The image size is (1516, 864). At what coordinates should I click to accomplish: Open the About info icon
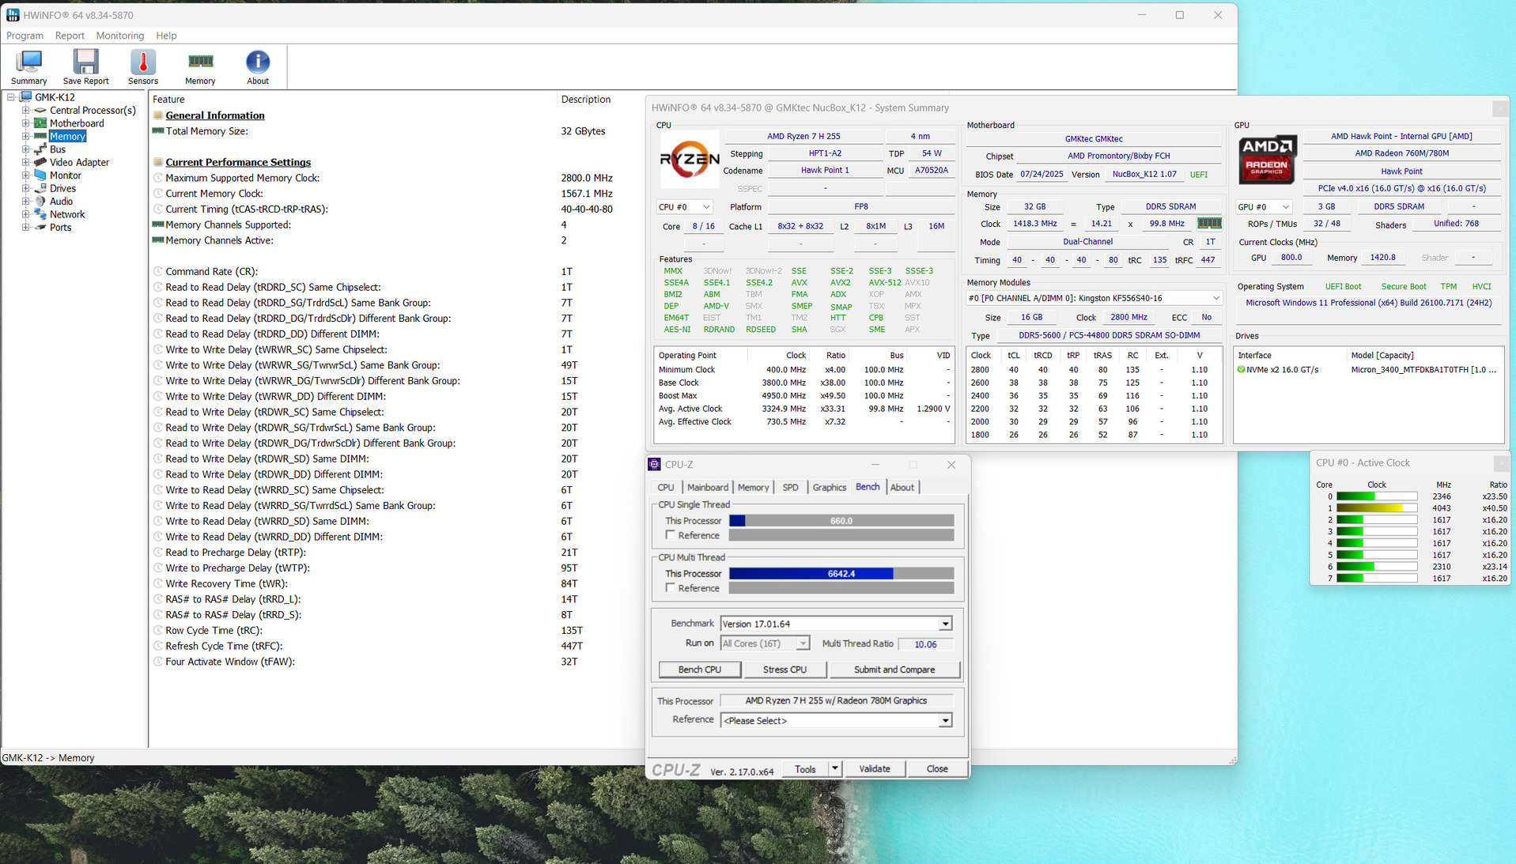click(x=258, y=62)
